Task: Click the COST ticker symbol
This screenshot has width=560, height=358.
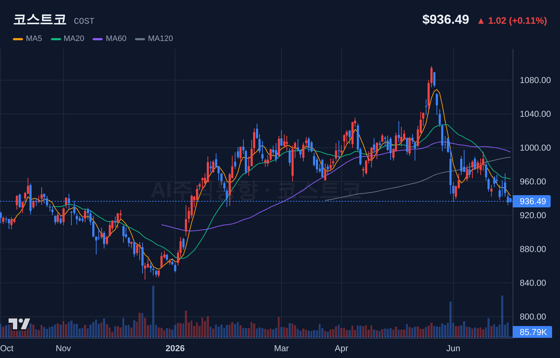Action: tap(84, 21)
